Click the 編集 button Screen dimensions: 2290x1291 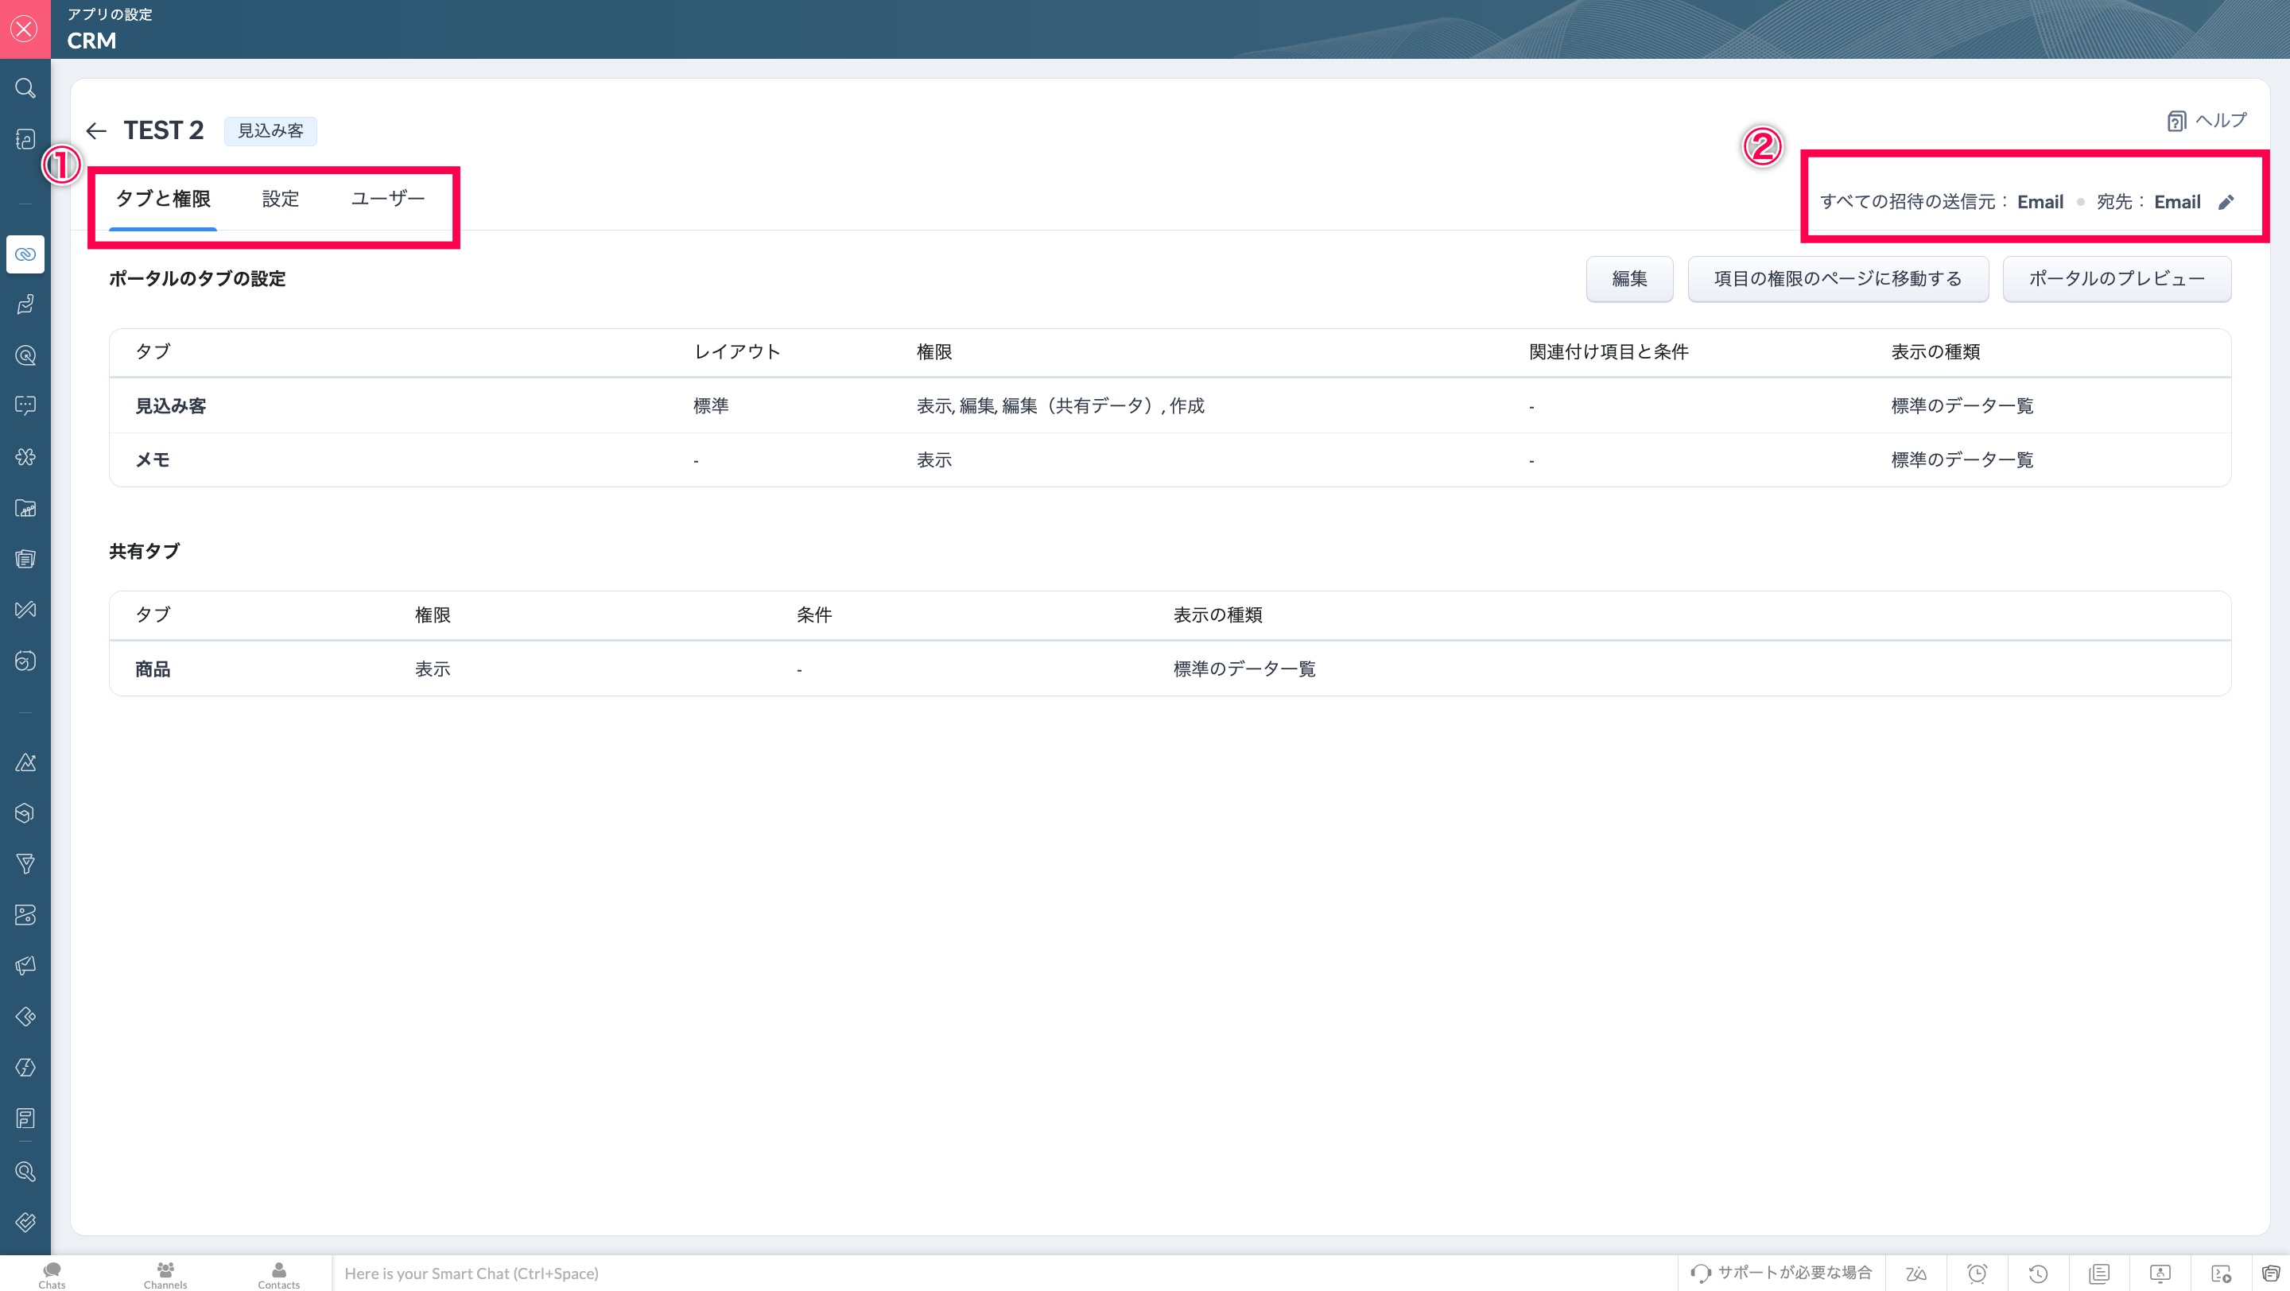coord(1628,279)
